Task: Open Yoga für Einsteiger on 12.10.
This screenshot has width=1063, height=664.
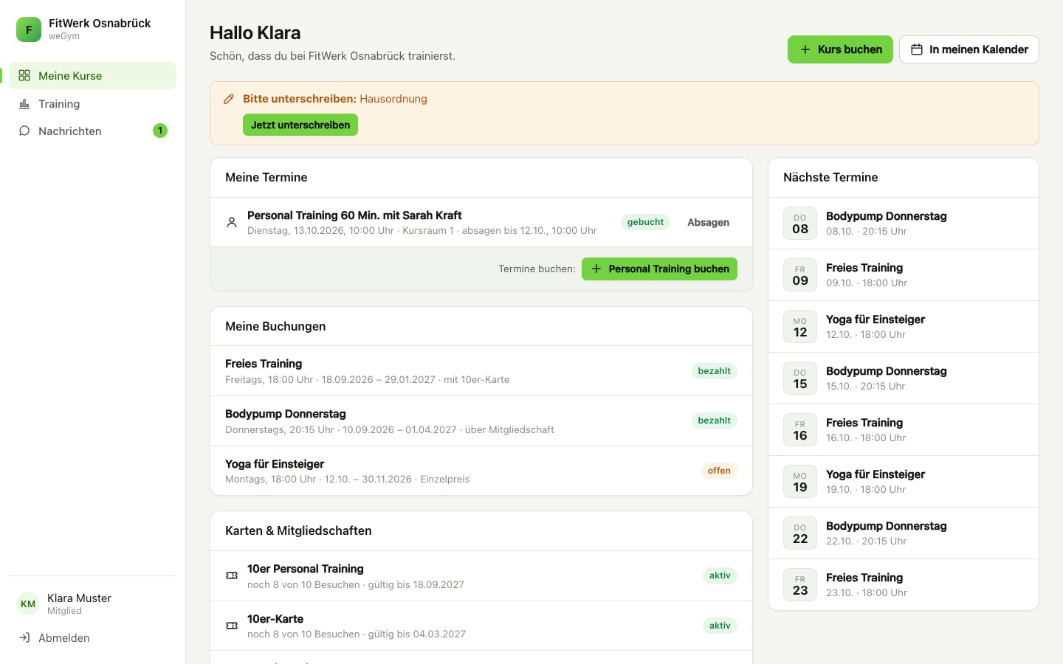Action: (904, 327)
